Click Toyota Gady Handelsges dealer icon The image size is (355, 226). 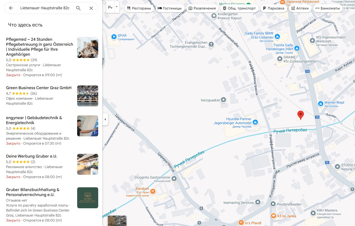(x=297, y=48)
